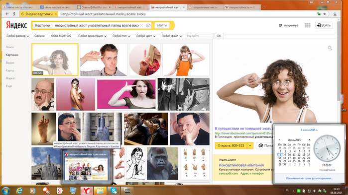348x195 pixels.
Task: Click the browser address bar text
Action: pos(103,14)
